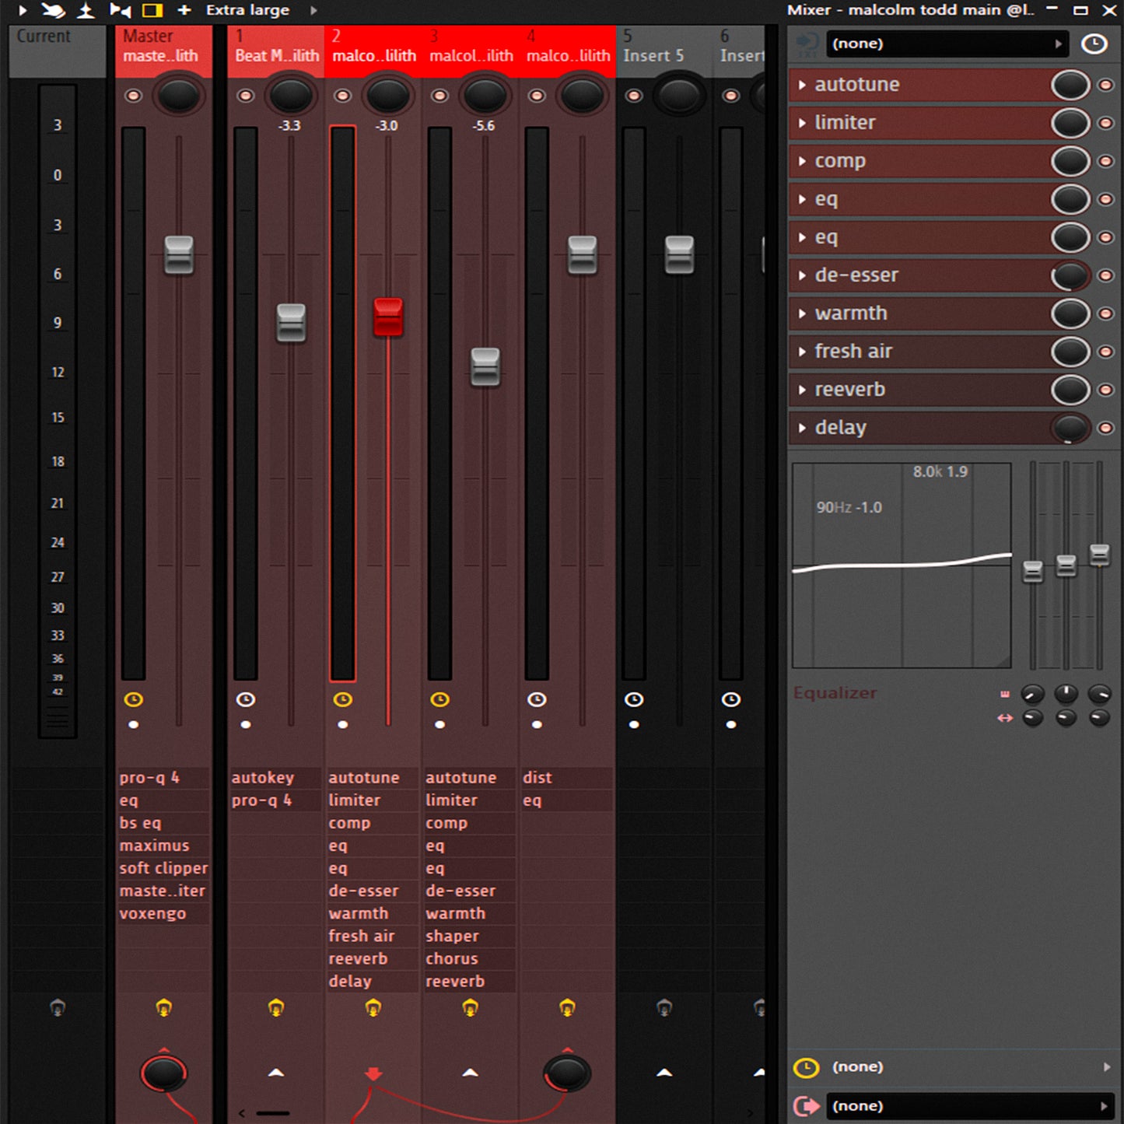The width and height of the screenshot is (1124, 1124).
Task: Open the mixer options arrow menu
Action: tap(23, 10)
